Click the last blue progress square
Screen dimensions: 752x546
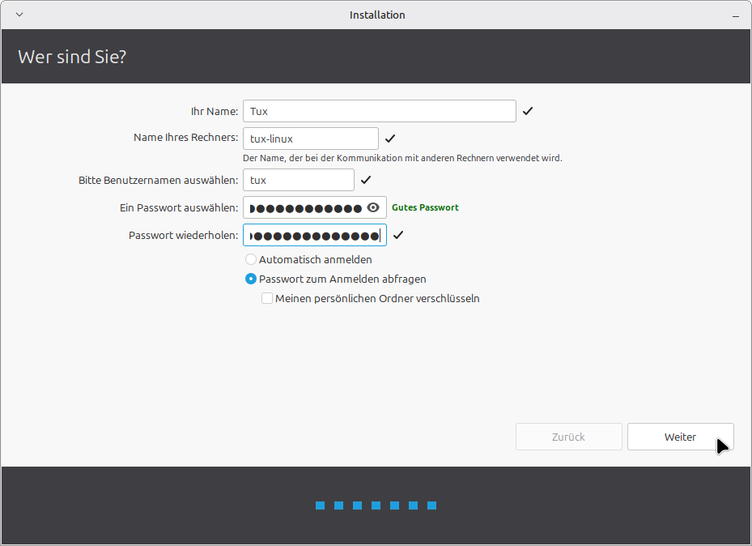tap(432, 505)
